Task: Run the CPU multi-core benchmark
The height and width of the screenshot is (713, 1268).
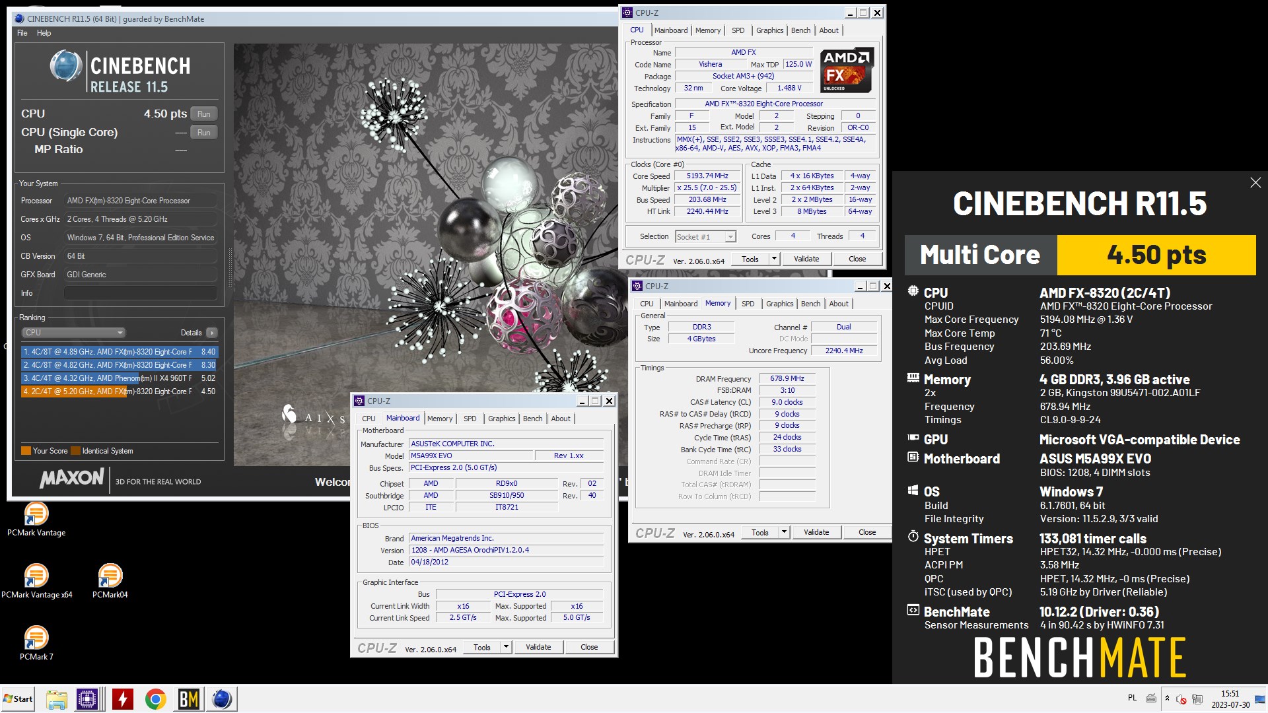Action: click(204, 114)
